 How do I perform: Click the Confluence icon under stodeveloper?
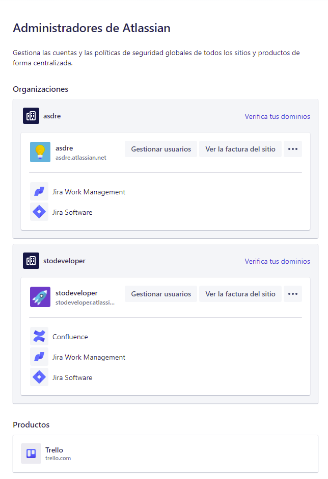(x=39, y=336)
